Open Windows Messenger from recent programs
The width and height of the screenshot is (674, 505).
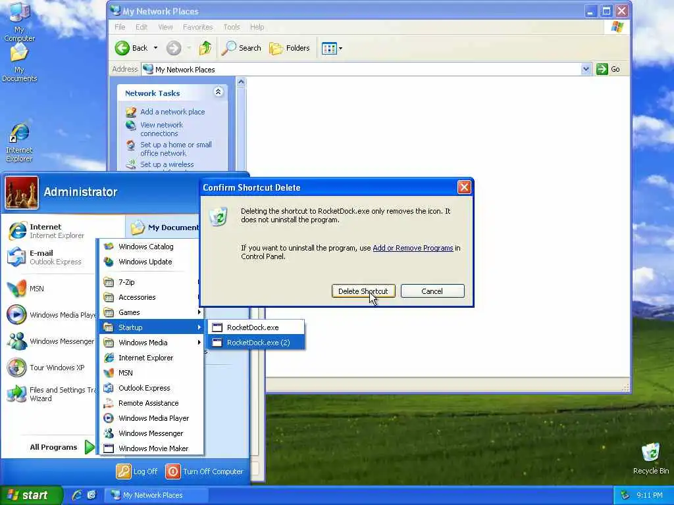(x=50, y=341)
